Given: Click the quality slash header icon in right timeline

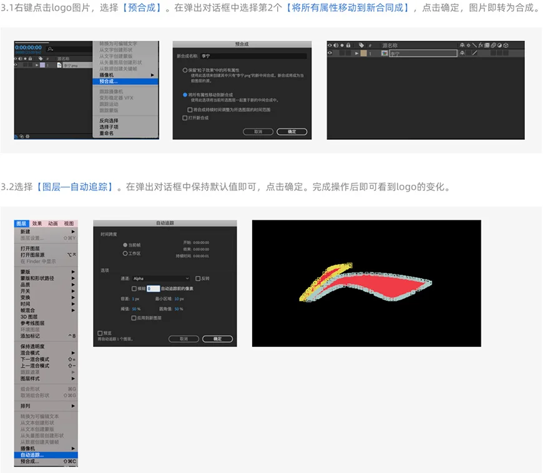Looking at the screenshot, I should [x=474, y=46].
